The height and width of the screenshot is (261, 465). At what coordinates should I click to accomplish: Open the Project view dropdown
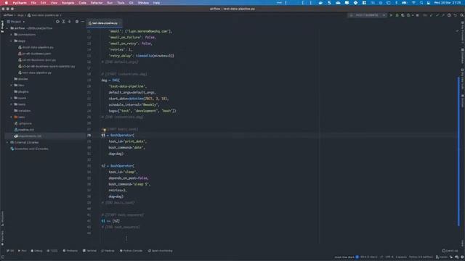click(16, 22)
